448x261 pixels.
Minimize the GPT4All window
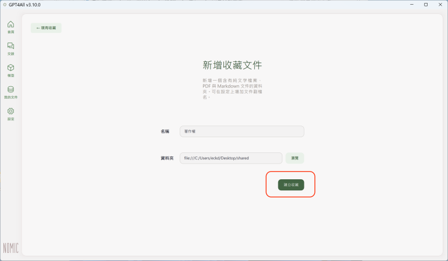click(411, 4)
